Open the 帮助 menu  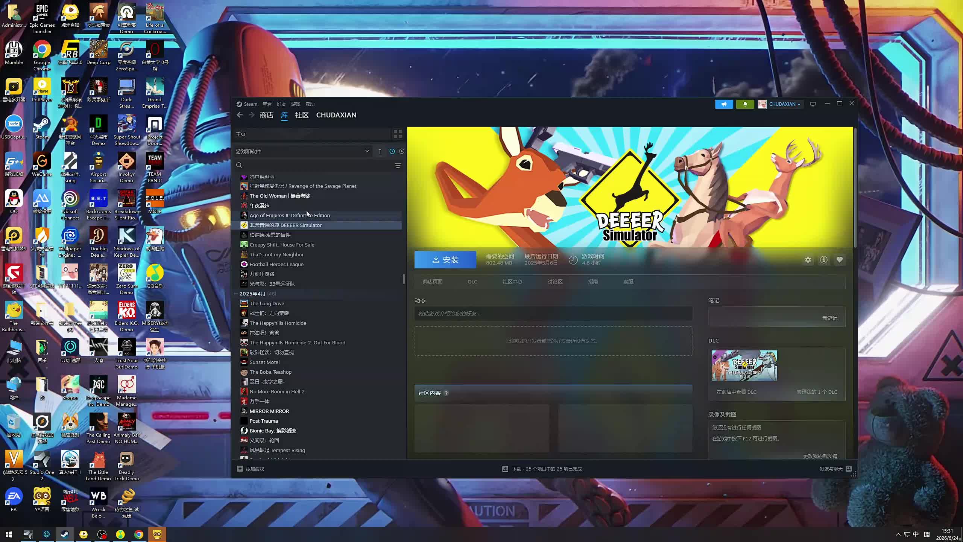tap(310, 104)
